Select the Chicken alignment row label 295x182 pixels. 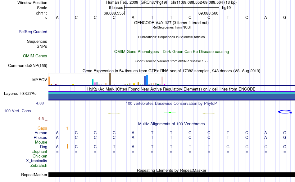coord(40,156)
